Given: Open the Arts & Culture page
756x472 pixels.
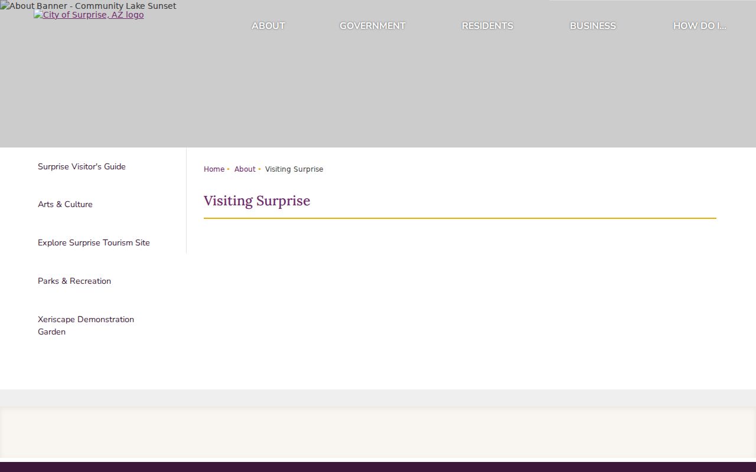Looking at the screenshot, I should click(65, 204).
